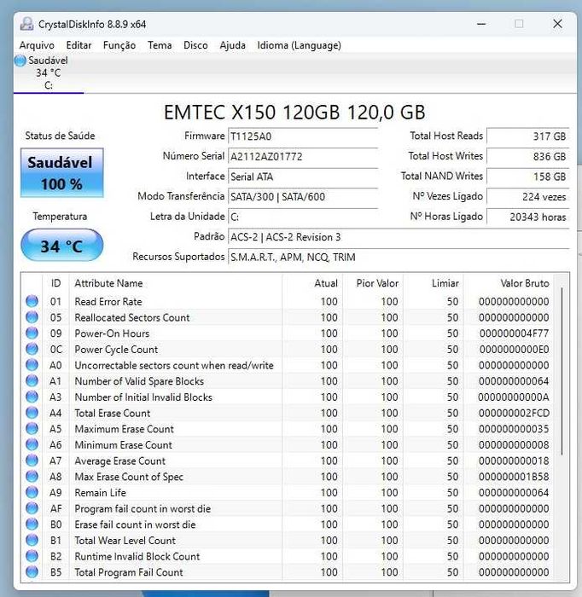
Task: Click the ID column header
Action: (55, 283)
